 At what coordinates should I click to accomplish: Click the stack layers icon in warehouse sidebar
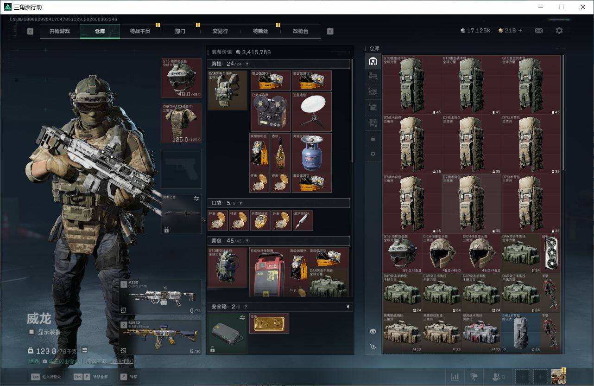373,331
